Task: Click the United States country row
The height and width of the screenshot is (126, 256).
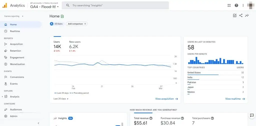Action: point(215,73)
